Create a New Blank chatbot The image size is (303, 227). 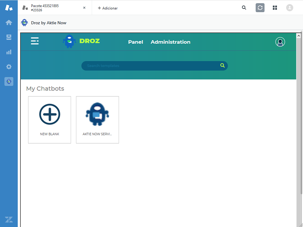(x=49, y=120)
